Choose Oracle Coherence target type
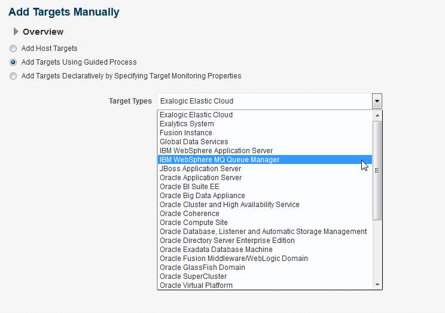The height and width of the screenshot is (313, 445). click(x=265, y=214)
